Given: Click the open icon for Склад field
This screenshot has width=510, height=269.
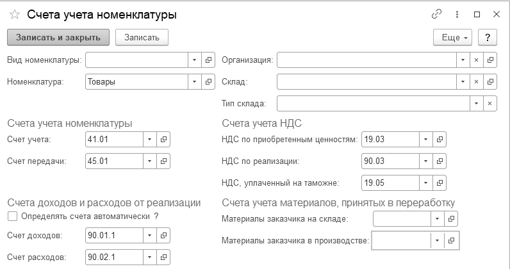Looking at the screenshot, I should (490, 81).
